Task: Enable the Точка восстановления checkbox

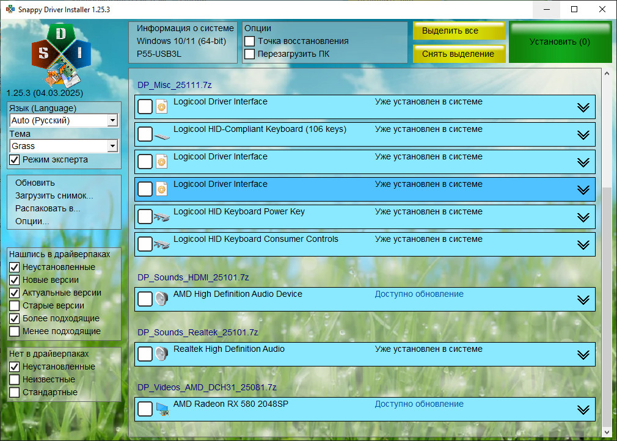Action: pos(250,41)
